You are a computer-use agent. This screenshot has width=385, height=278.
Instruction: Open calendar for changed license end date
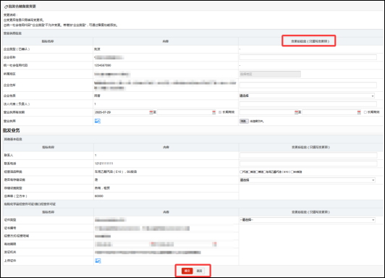359,112
